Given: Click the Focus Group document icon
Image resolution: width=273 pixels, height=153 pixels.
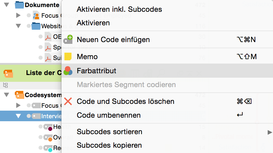Looking at the screenshot, I should pyautogui.click(x=36, y=16).
